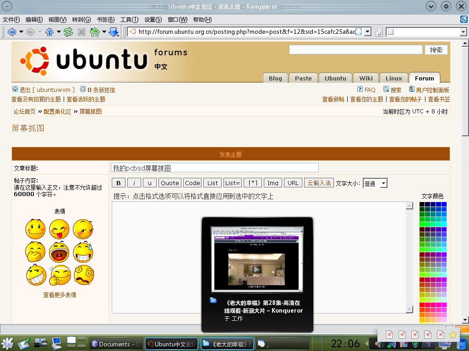Click the Code formatting button
Viewport: 469px width, 351px height.
192,183
